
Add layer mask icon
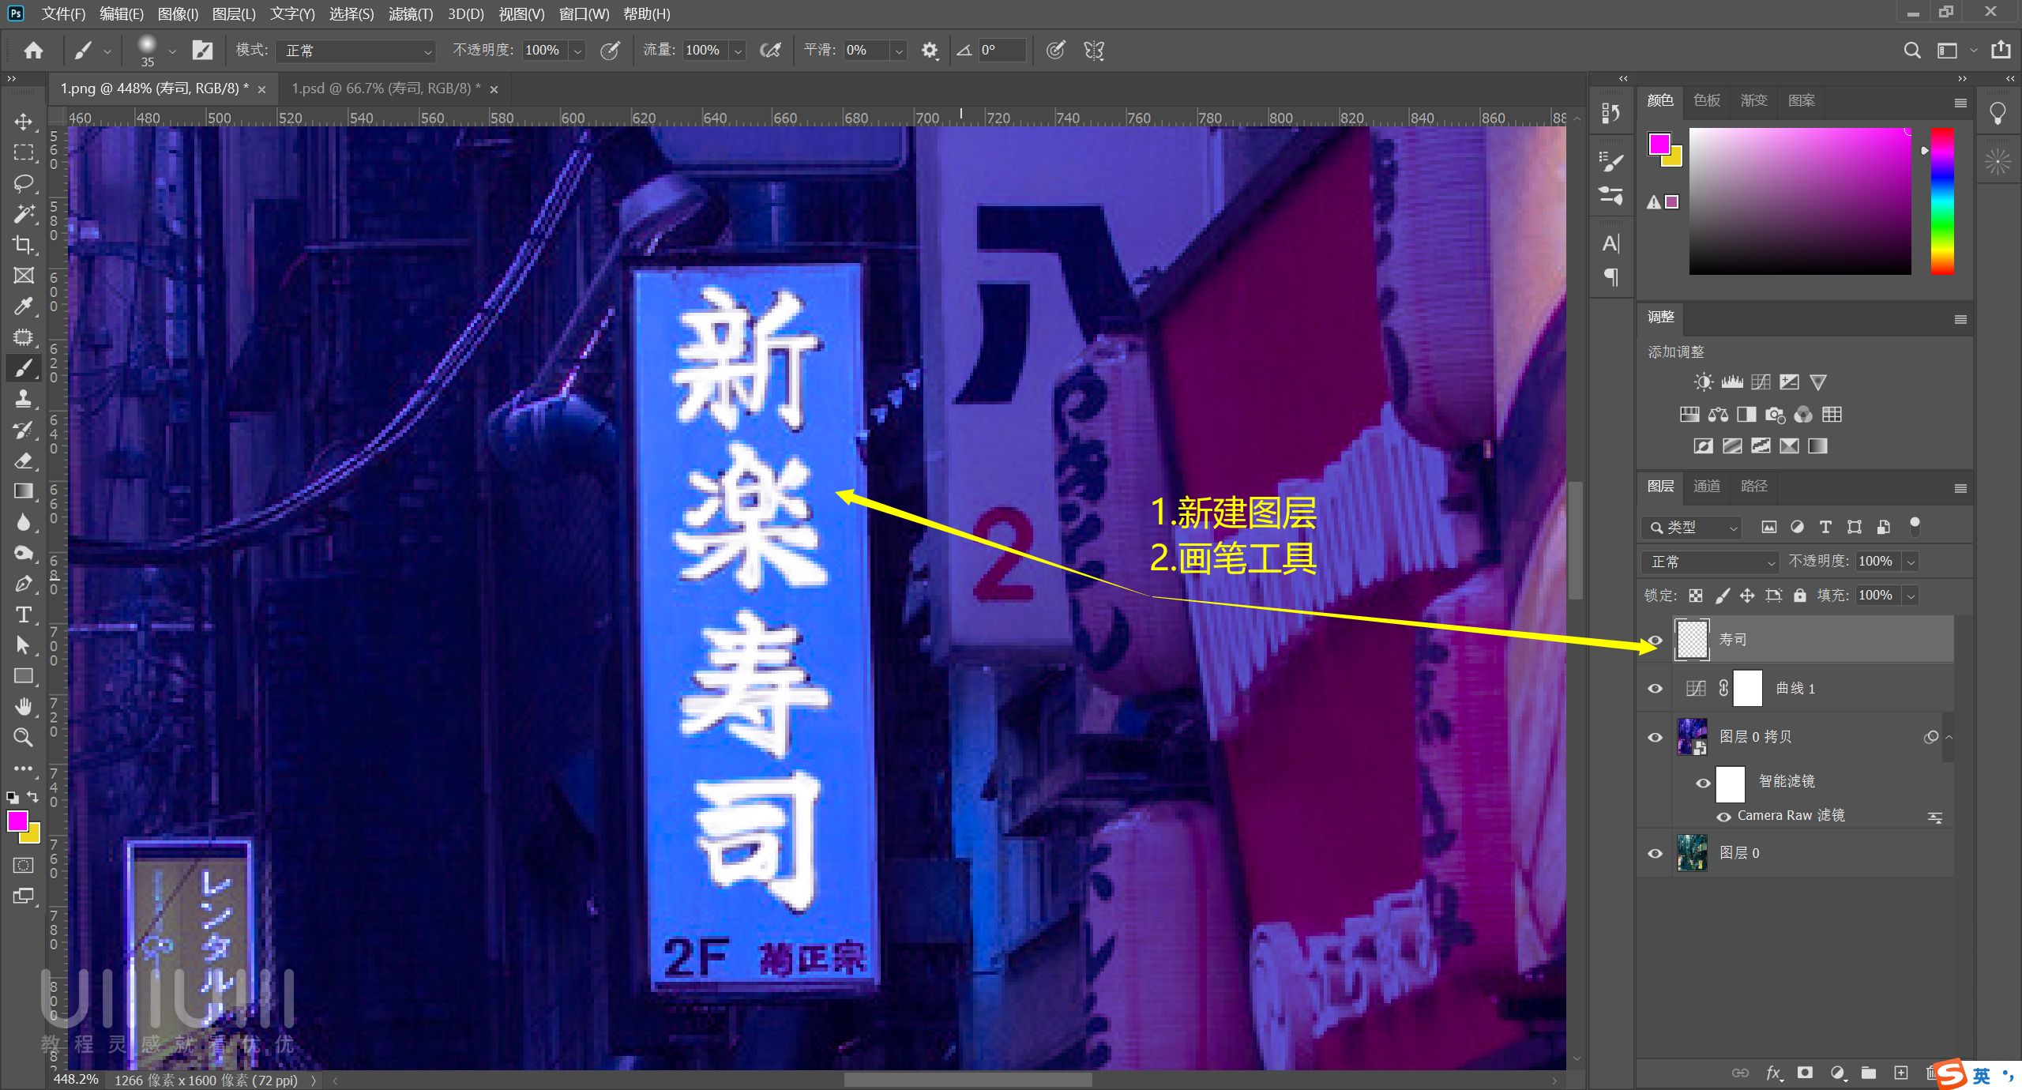coord(1805,1073)
